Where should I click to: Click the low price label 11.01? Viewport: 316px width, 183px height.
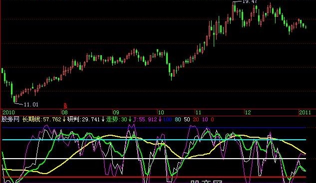click(x=31, y=104)
